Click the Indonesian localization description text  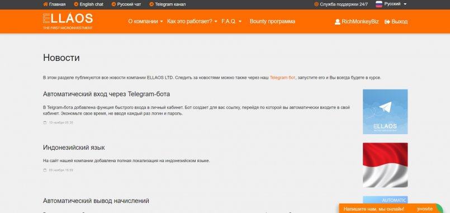tap(126, 161)
